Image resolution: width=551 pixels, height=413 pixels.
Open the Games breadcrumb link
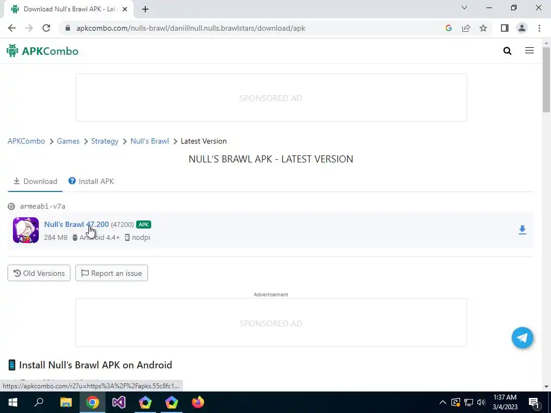point(68,141)
